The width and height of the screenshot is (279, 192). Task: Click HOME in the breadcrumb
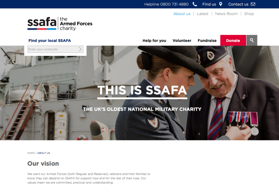[x=31, y=153]
